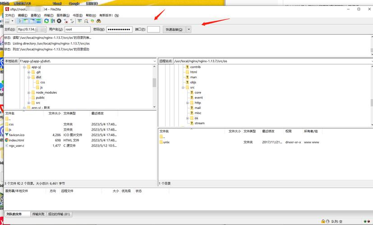Screen dimensions: 373x225
Task: Select the remote contrib folder
Action: tap(195, 67)
